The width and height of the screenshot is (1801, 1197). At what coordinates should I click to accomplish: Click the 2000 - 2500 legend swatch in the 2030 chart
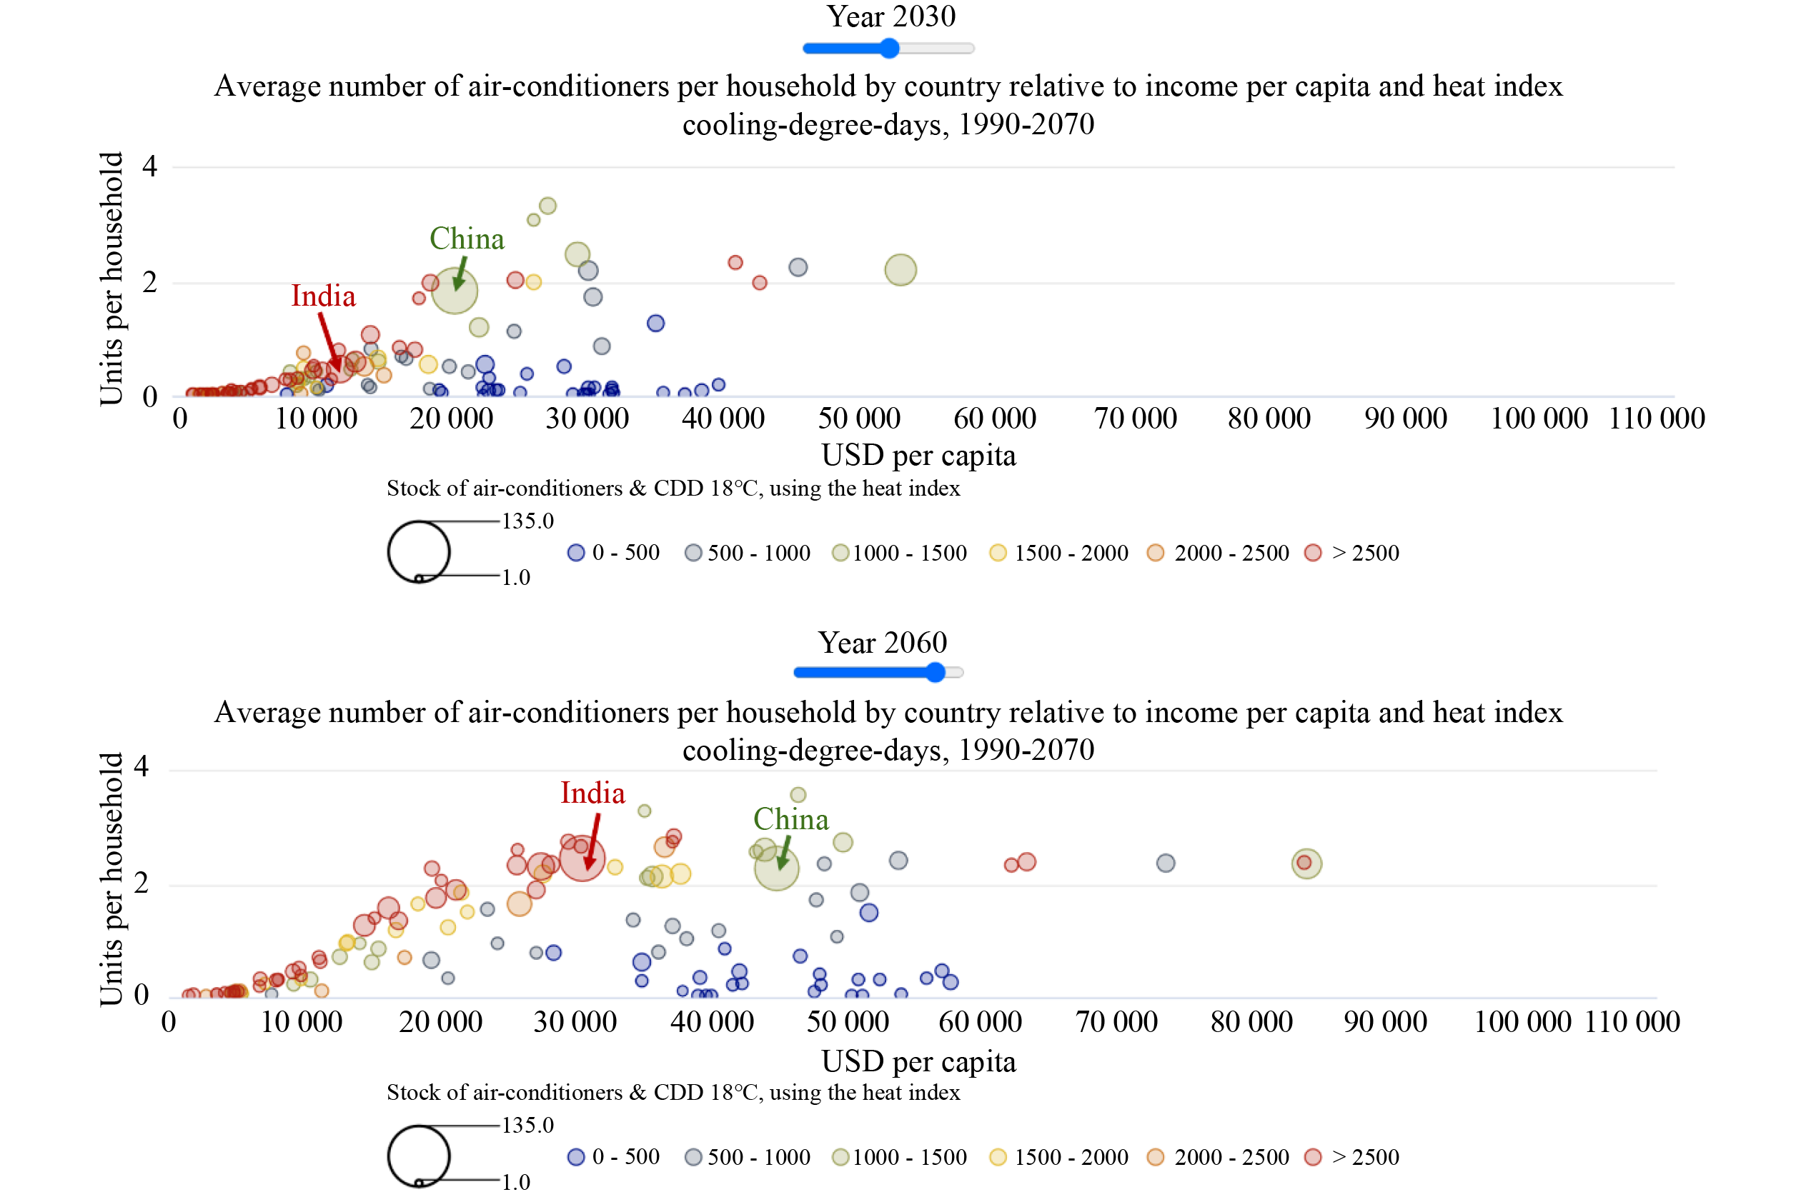(1156, 553)
